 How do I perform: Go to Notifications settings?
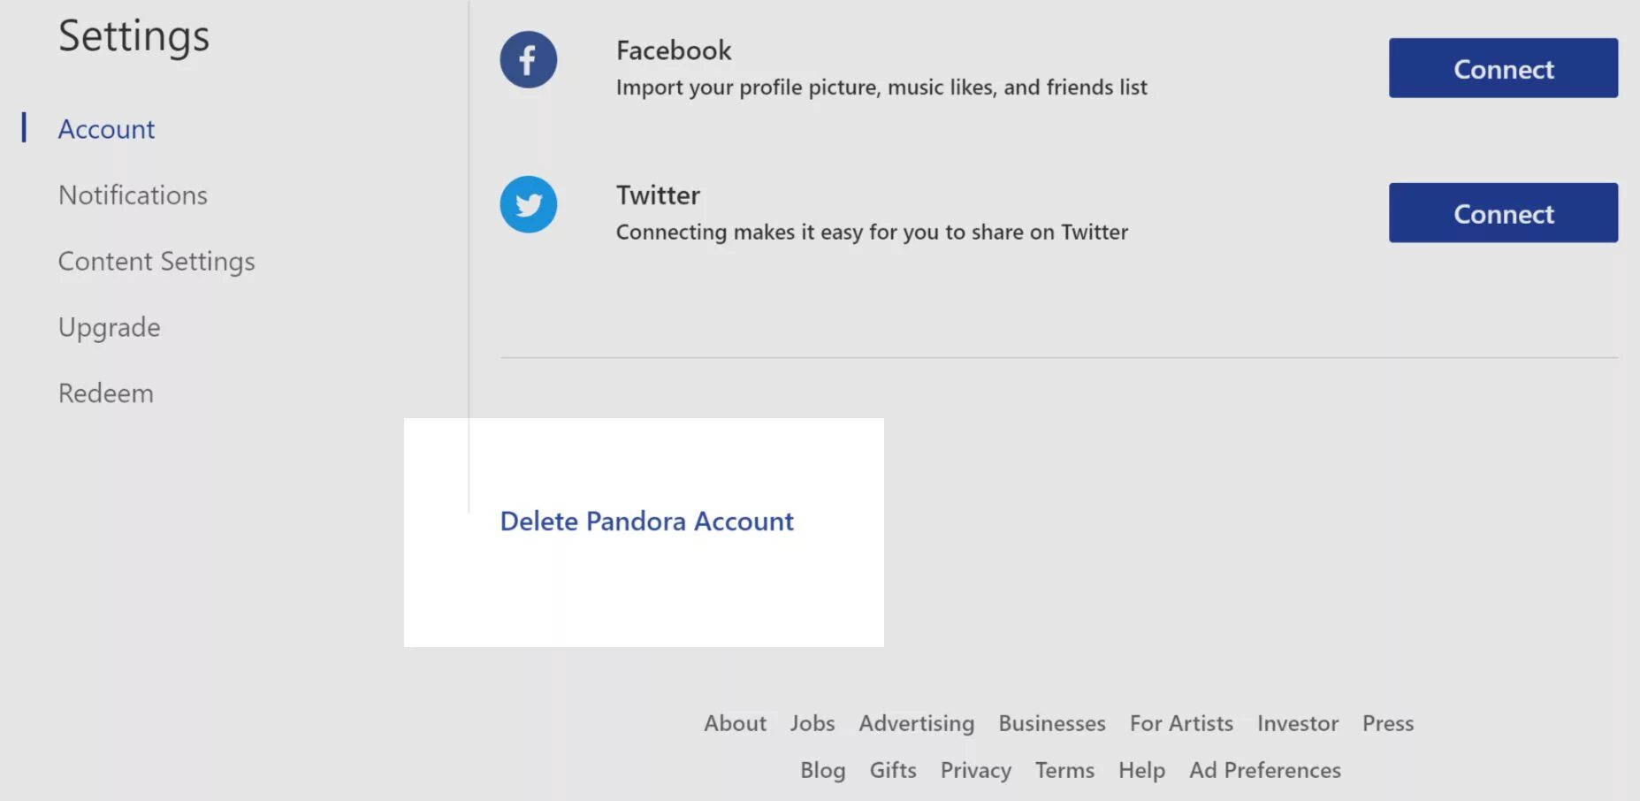tap(133, 195)
